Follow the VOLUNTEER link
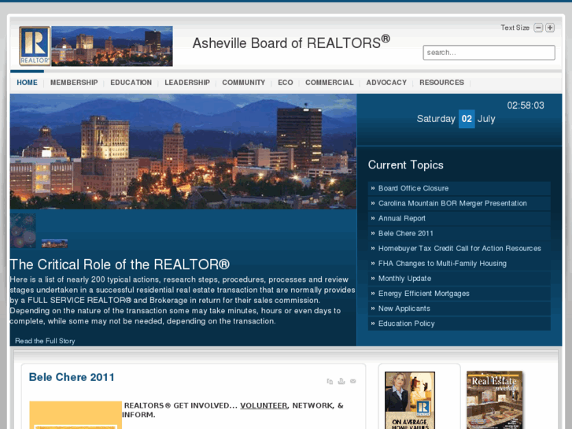The width and height of the screenshot is (572, 429). 264,405
